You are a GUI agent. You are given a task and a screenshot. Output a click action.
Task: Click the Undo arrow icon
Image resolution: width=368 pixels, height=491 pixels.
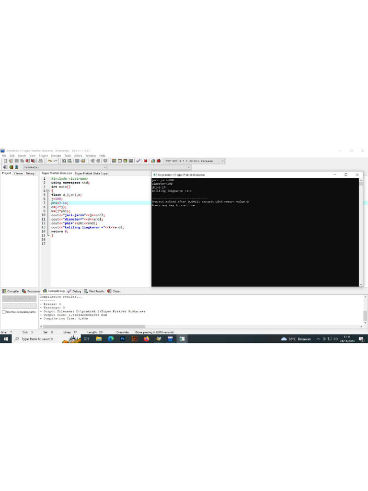pos(50,161)
